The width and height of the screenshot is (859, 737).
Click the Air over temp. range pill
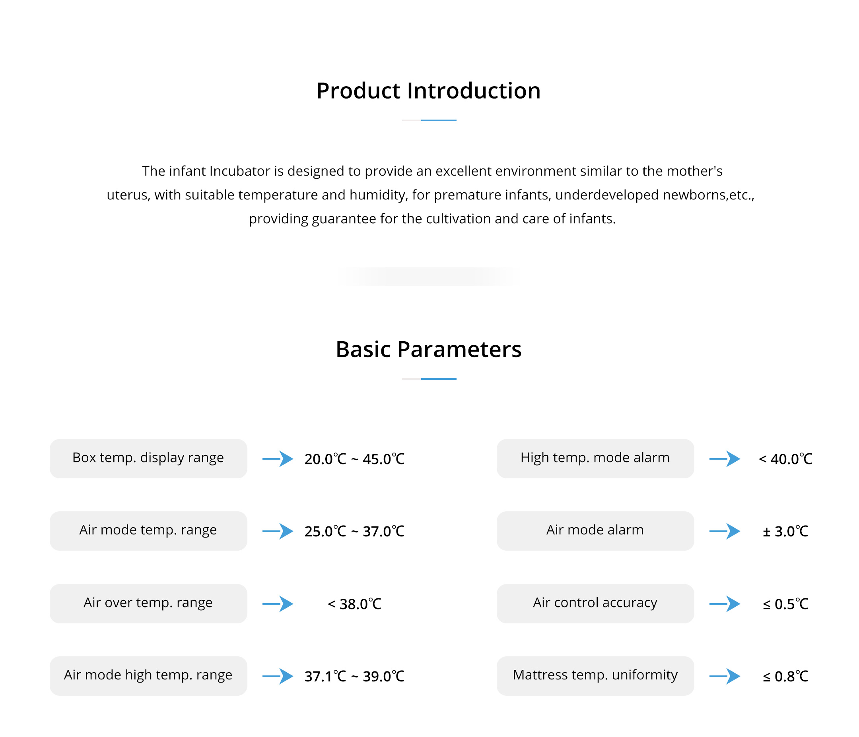point(148,604)
